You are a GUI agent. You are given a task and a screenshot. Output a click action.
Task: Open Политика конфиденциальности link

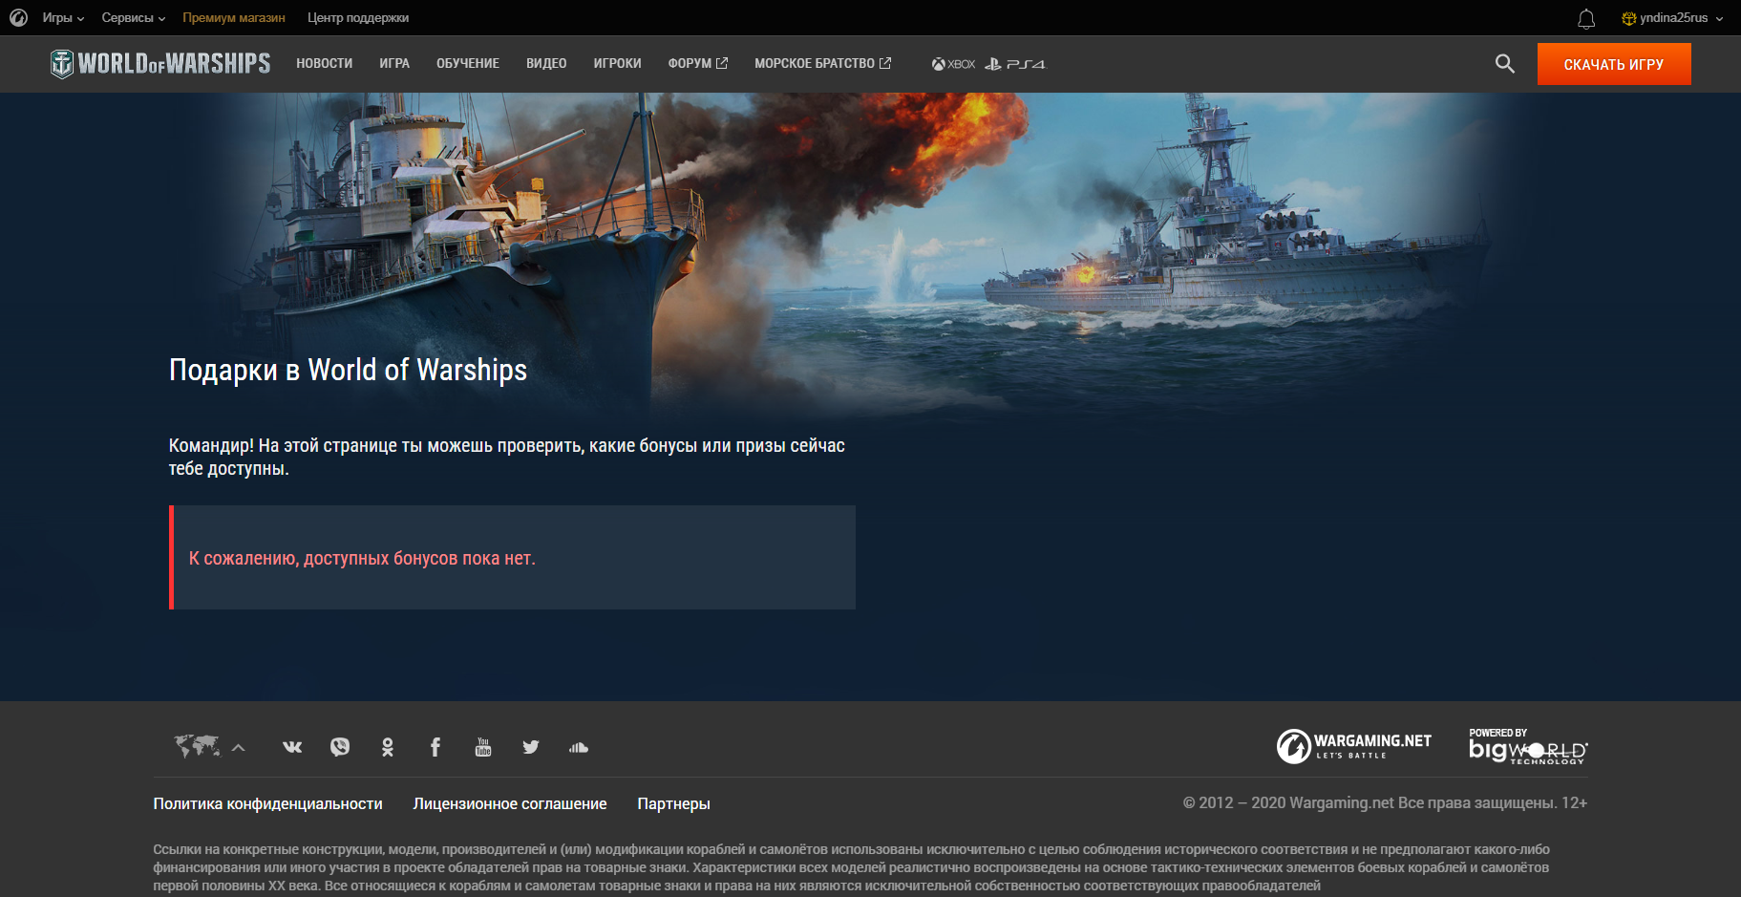coord(268,804)
